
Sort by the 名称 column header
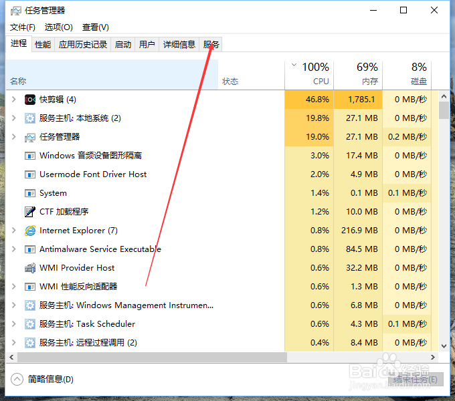(112, 74)
